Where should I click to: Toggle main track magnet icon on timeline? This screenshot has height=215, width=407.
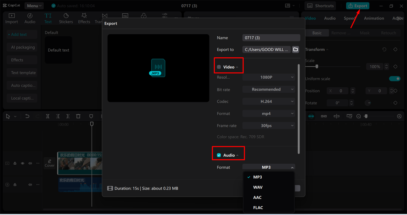(311, 116)
